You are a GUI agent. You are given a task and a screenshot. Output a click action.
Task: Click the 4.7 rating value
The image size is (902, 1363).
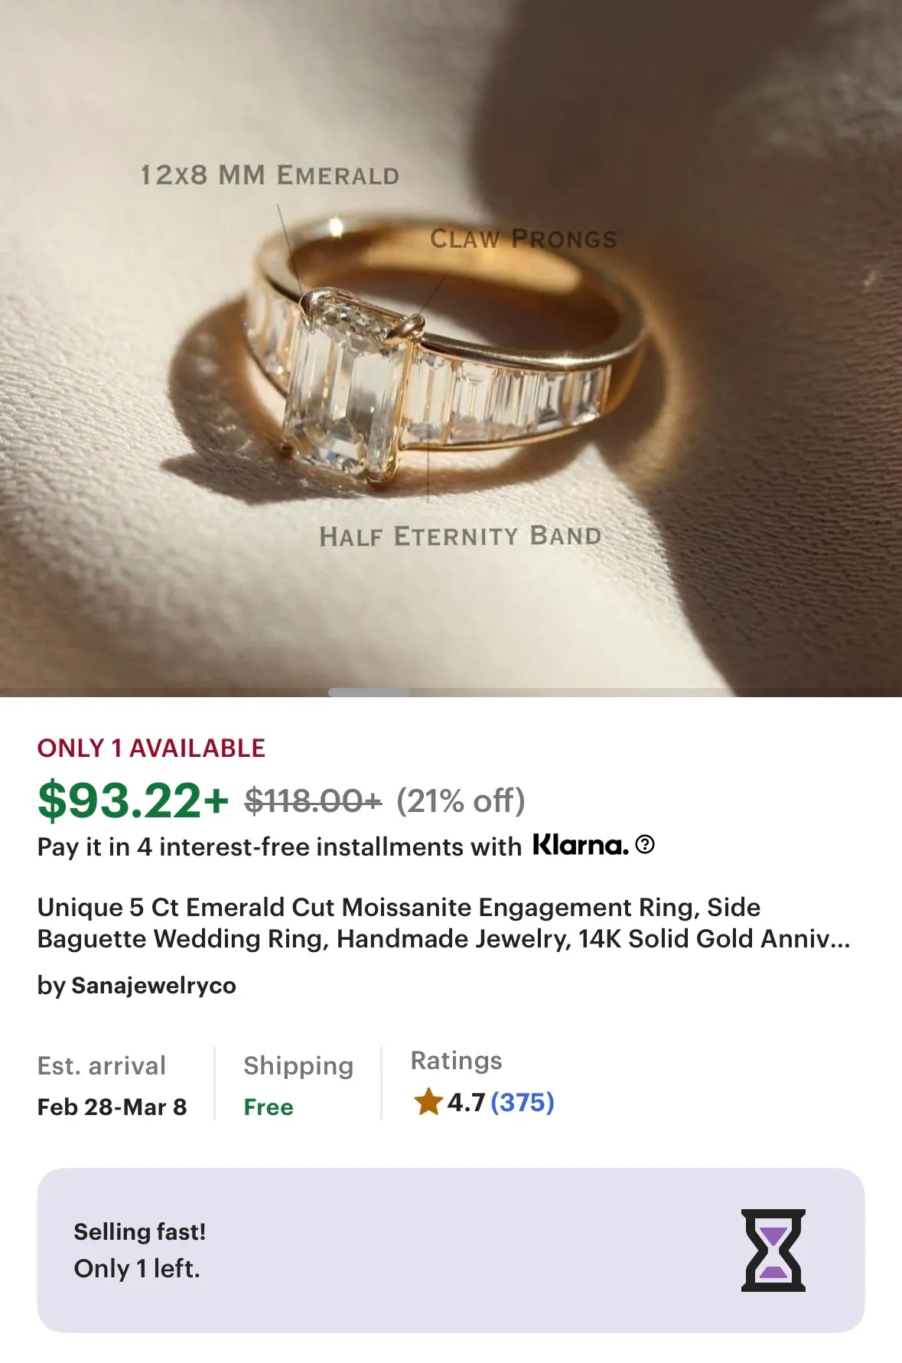point(467,1102)
